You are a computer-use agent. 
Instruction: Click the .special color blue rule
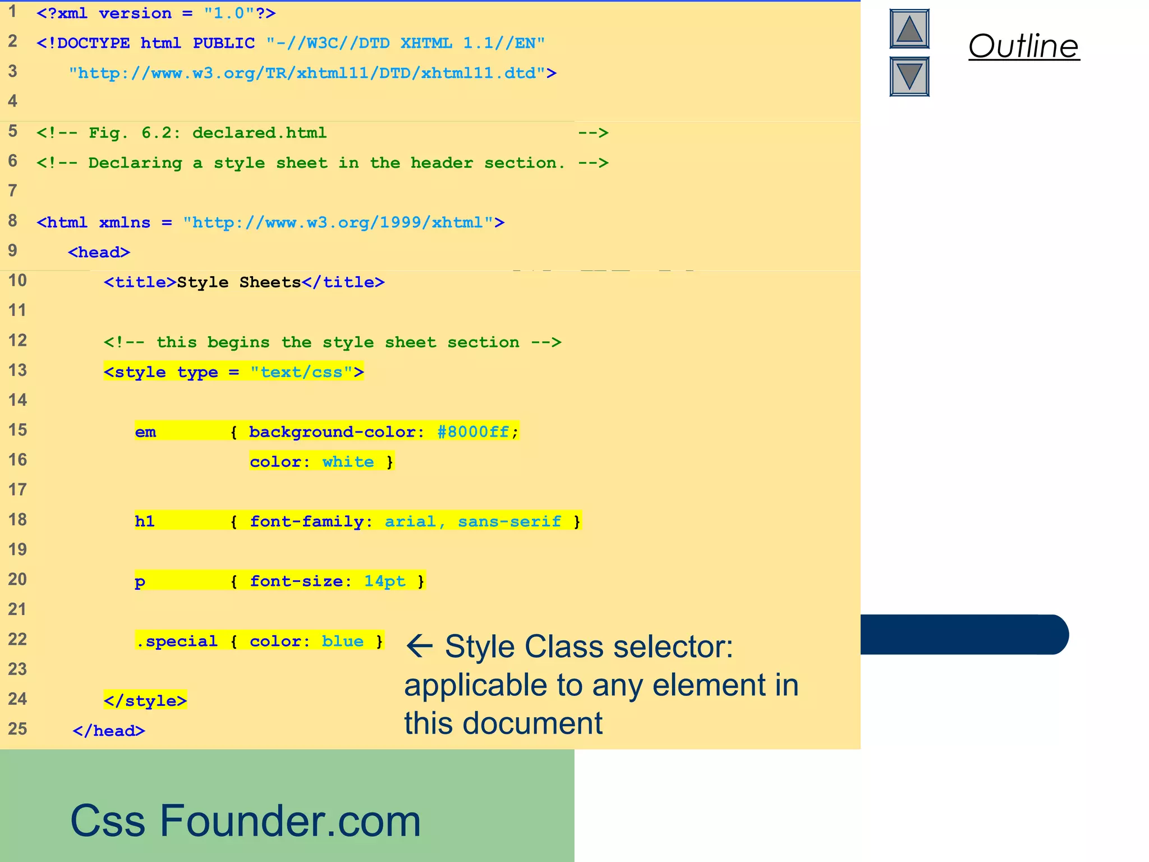tap(260, 641)
